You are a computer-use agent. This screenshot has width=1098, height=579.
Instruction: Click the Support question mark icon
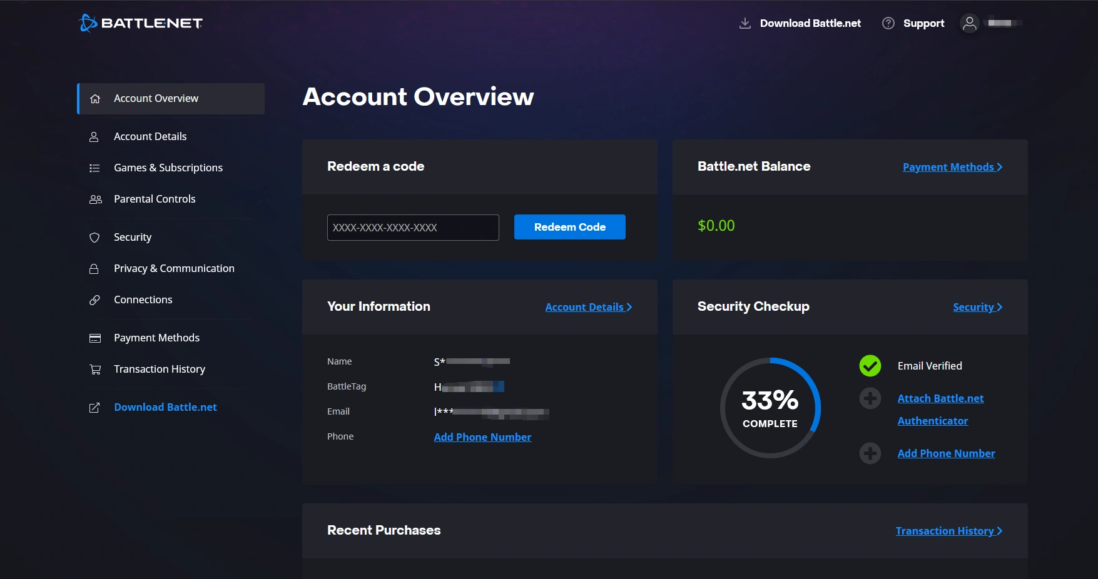tap(888, 23)
